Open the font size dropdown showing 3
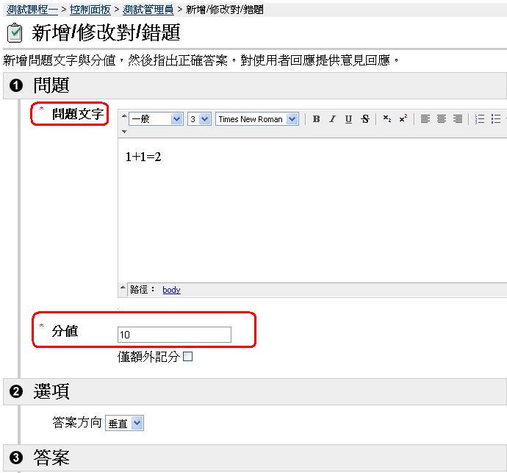 (x=199, y=119)
